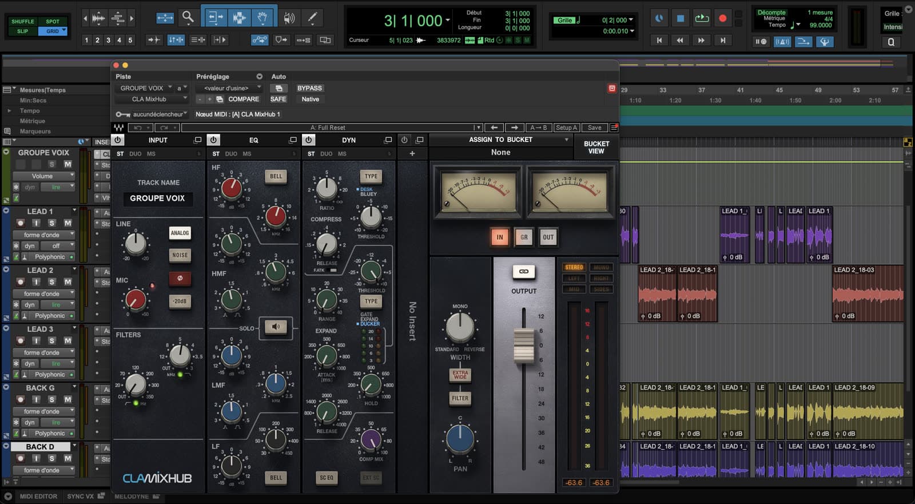Click the COMPARE button
Image resolution: width=915 pixels, height=504 pixels.
coord(244,99)
